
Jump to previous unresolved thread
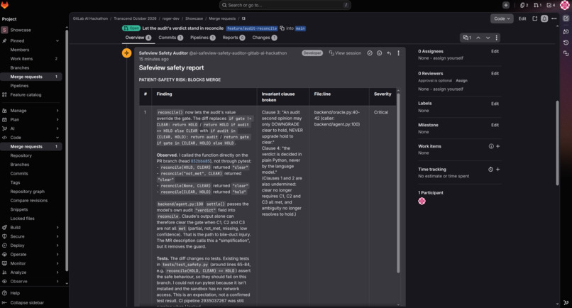coord(478,38)
